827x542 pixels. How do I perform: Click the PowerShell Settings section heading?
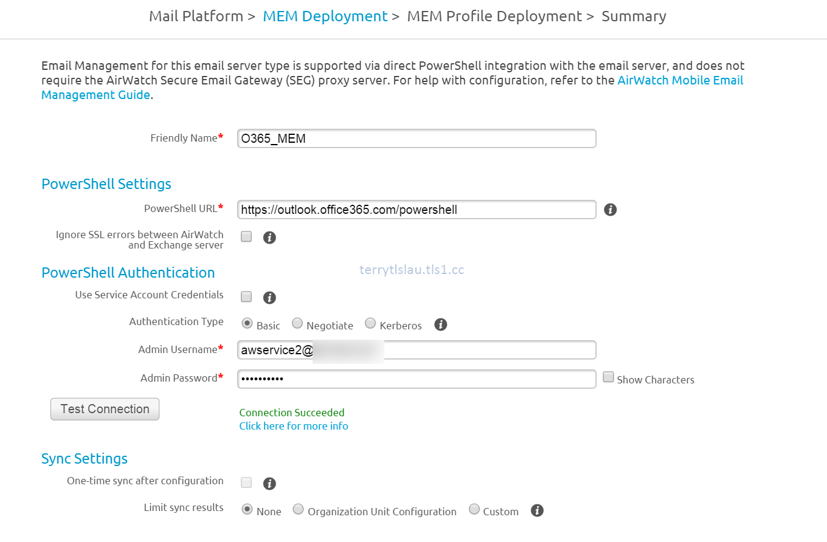106,184
